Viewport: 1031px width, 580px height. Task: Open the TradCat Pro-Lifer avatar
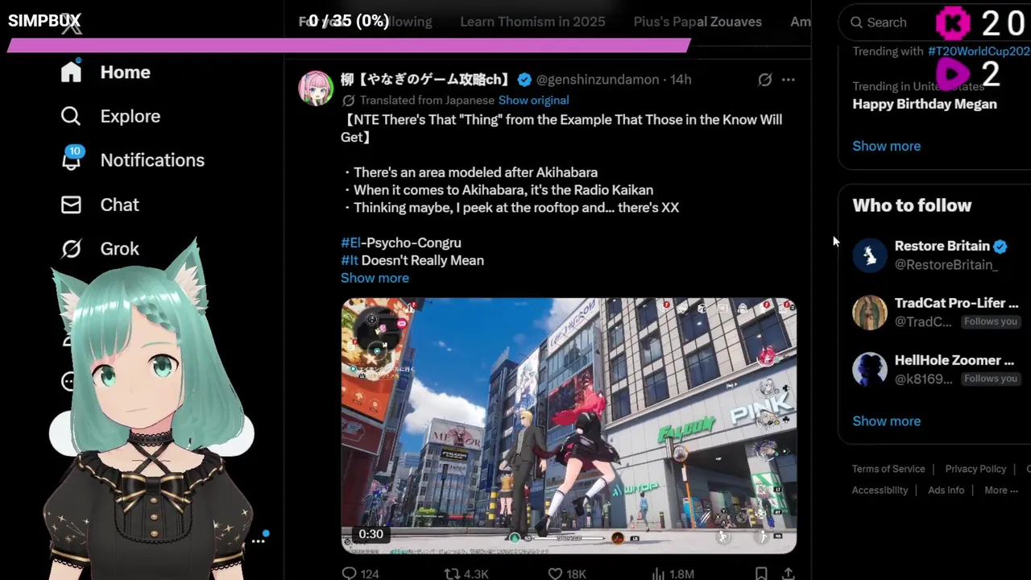870,313
